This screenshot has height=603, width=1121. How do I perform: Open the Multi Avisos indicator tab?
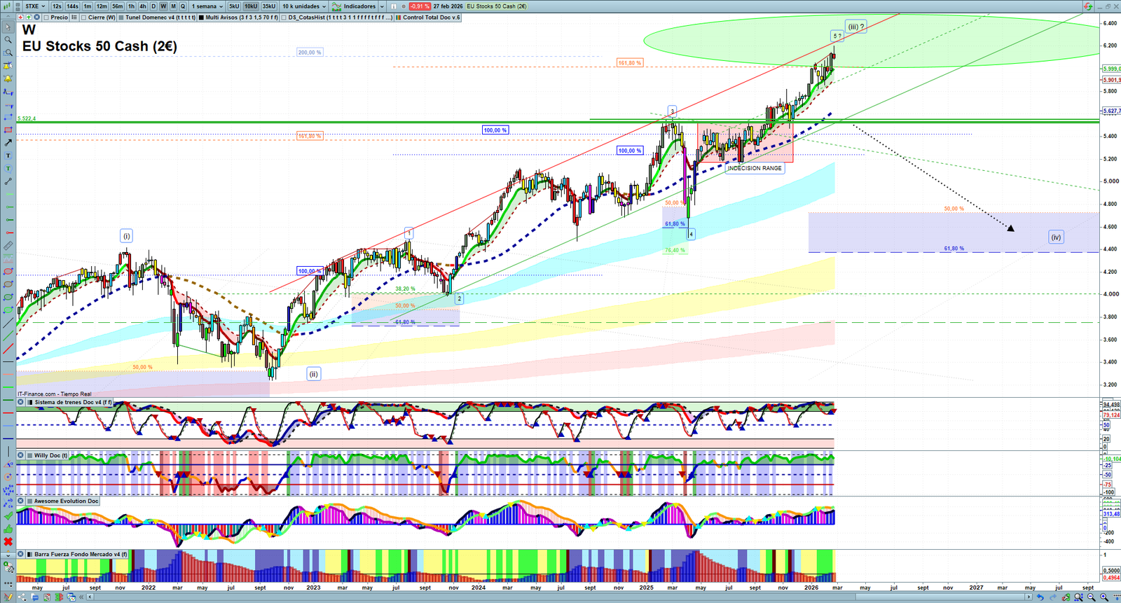click(238, 18)
